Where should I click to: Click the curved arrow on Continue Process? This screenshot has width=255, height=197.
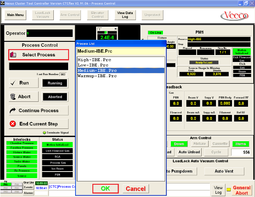pos(13,110)
